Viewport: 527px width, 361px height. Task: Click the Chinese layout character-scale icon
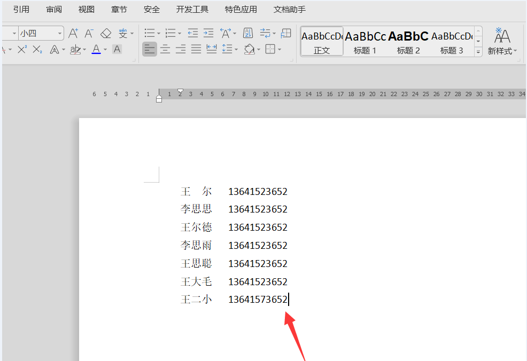(x=225, y=33)
